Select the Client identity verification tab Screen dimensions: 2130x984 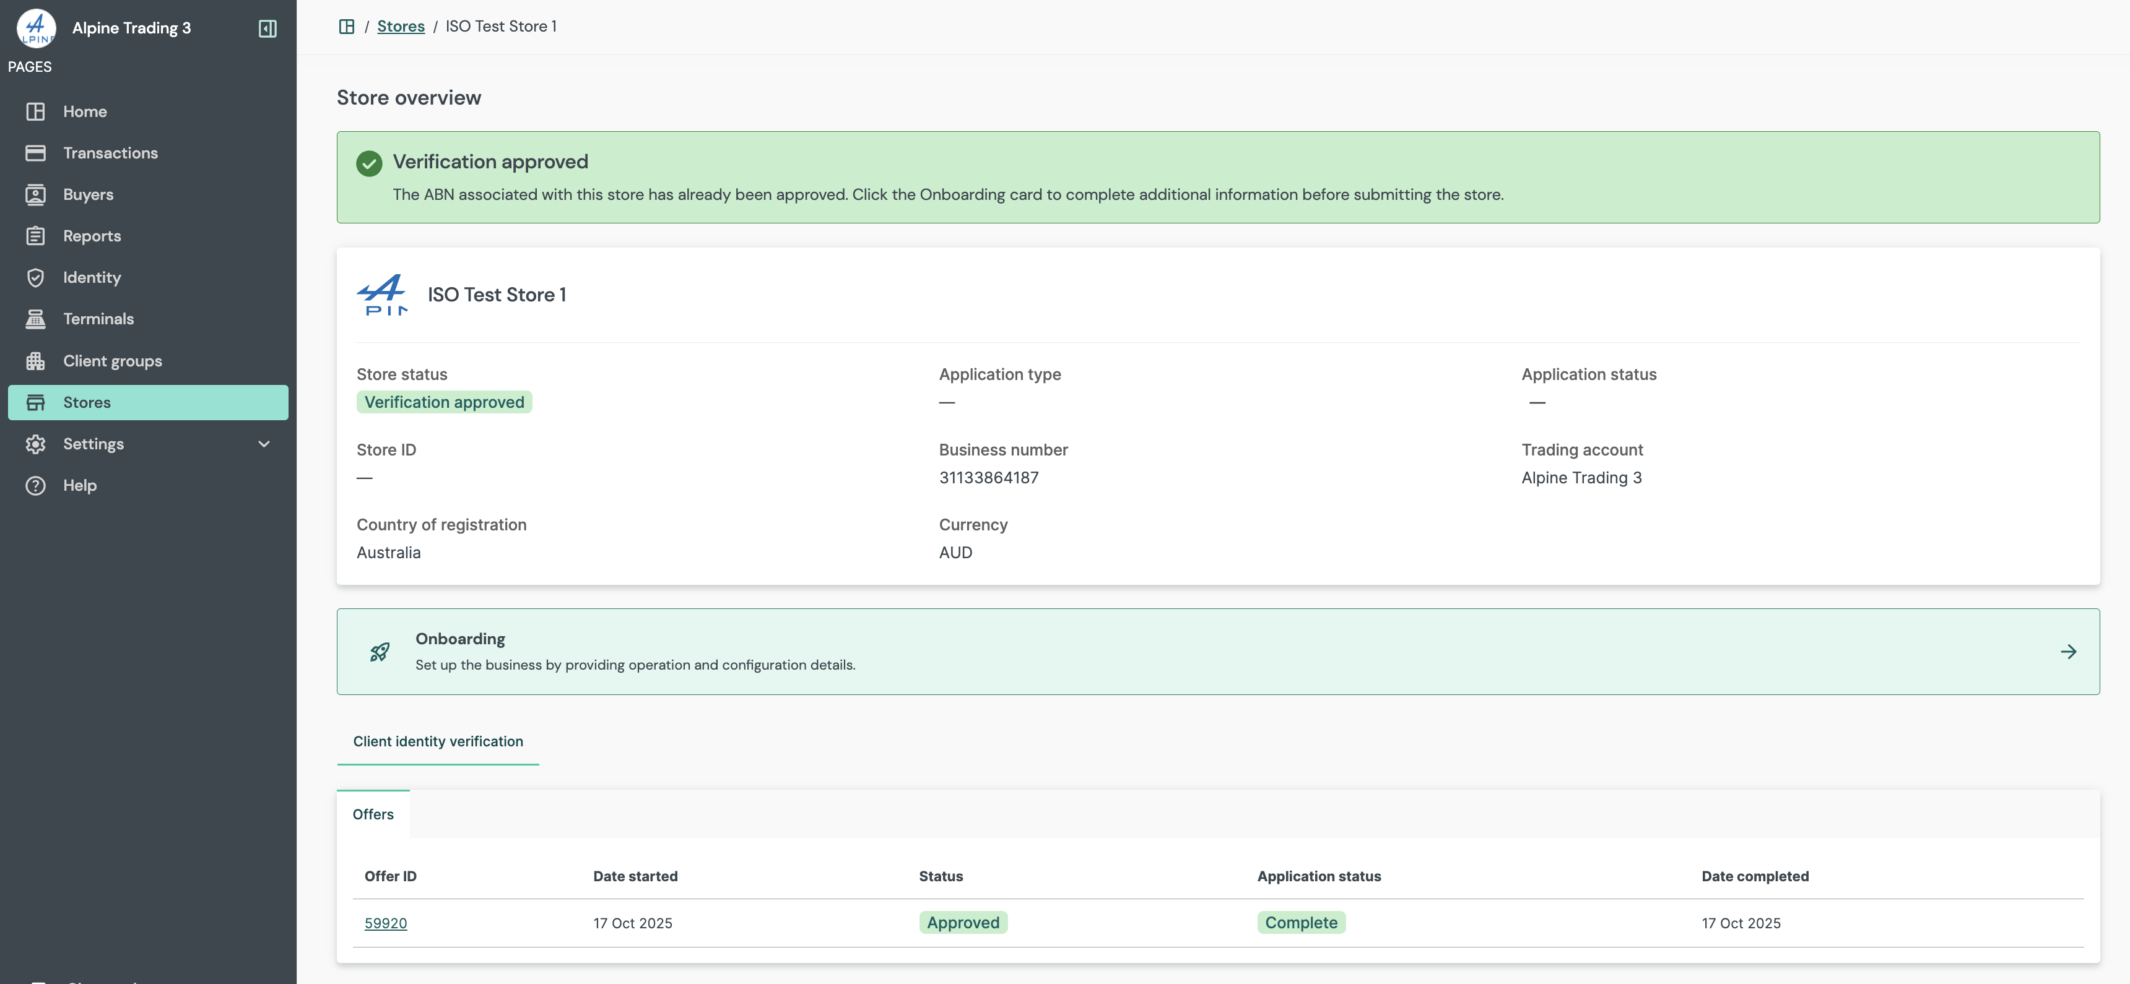tap(437, 741)
